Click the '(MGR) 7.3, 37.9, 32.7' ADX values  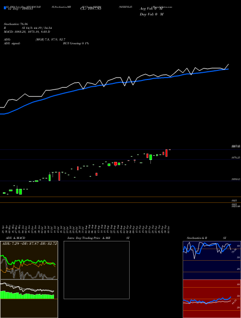(x=50, y=40)
